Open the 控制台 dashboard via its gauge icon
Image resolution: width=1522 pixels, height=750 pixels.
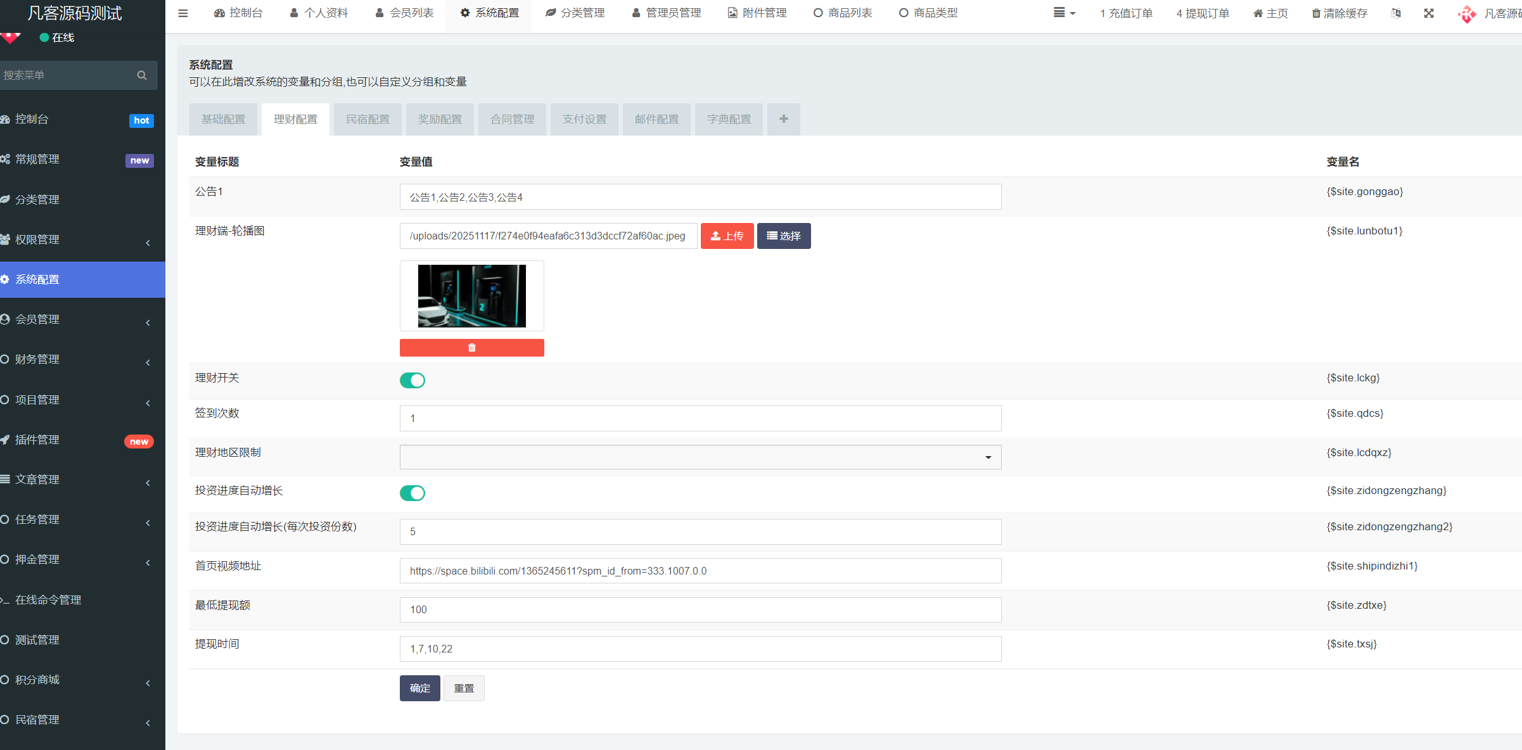(x=219, y=13)
